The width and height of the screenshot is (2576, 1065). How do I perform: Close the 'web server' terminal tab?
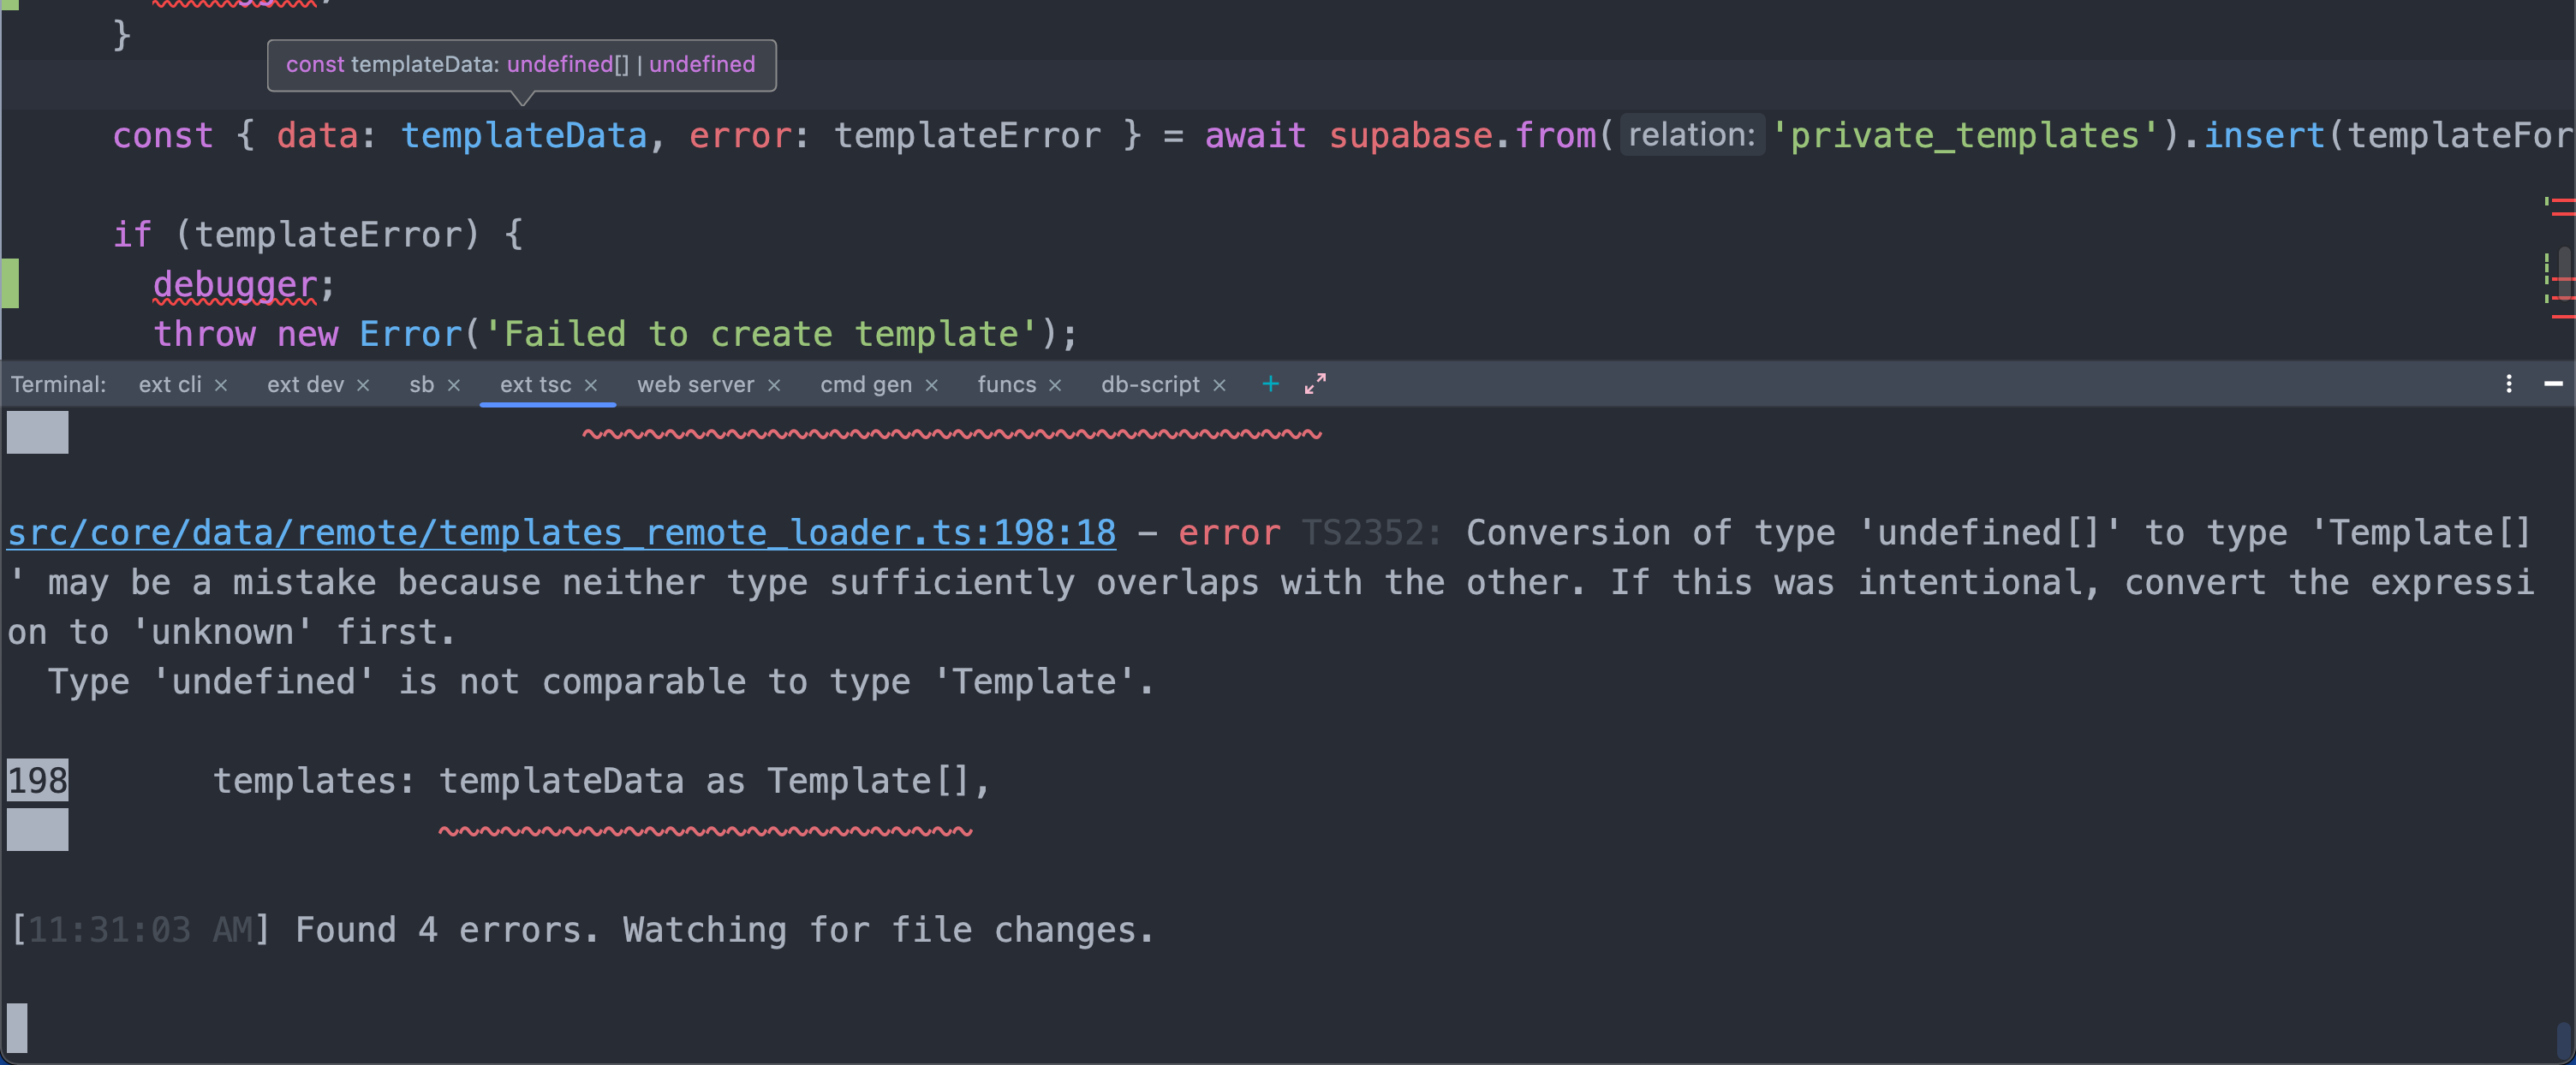[x=773, y=385]
